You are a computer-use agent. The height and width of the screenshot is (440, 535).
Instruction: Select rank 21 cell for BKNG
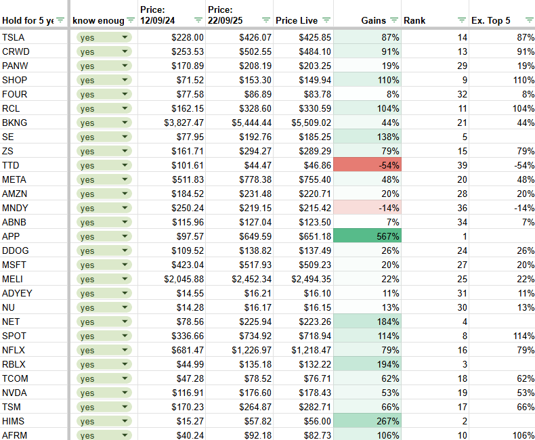pyautogui.click(x=435, y=123)
